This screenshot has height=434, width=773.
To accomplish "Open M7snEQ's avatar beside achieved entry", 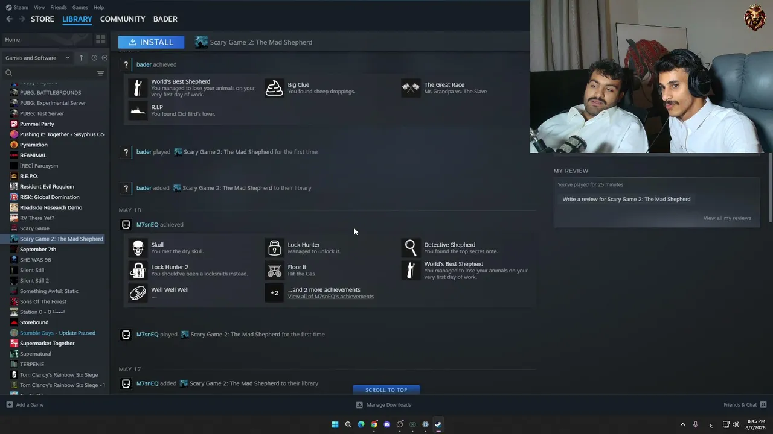I will [x=126, y=225].
